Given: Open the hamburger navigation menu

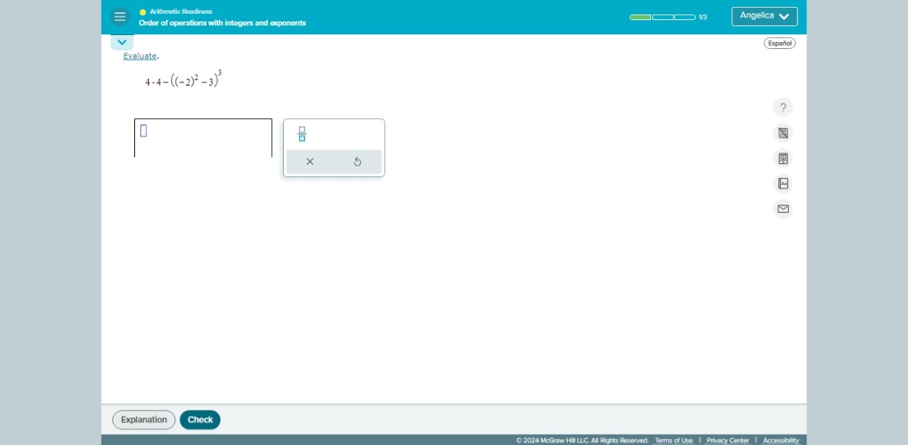Looking at the screenshot, I should 121,16.
